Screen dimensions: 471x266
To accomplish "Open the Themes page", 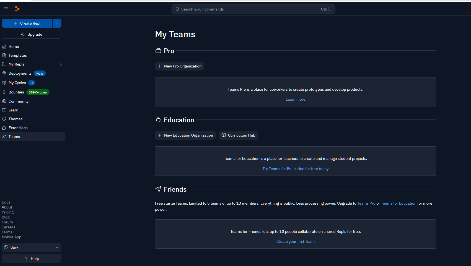I will click(32, 119).
